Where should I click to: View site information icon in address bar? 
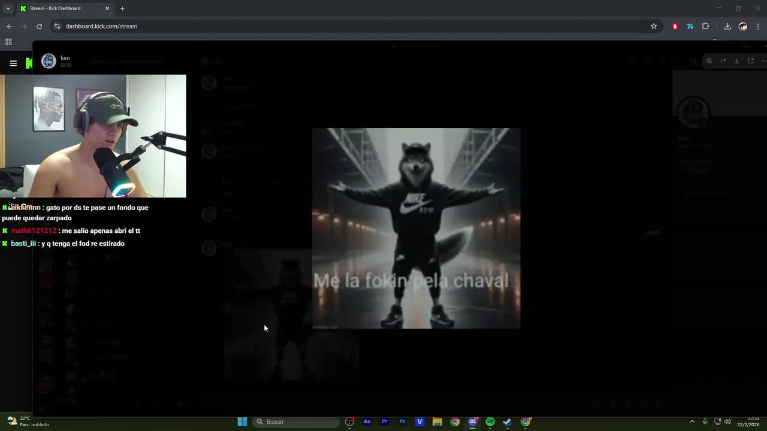pyautogui.click(x=57, y=26)
